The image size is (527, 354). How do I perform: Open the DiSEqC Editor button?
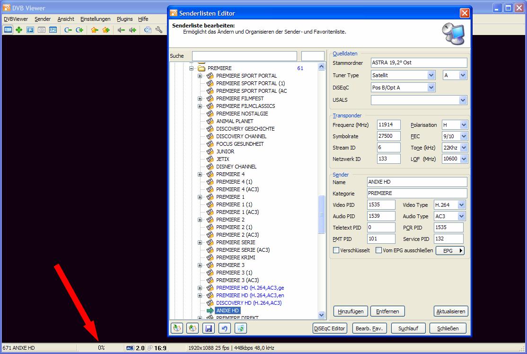pos(329,328)
